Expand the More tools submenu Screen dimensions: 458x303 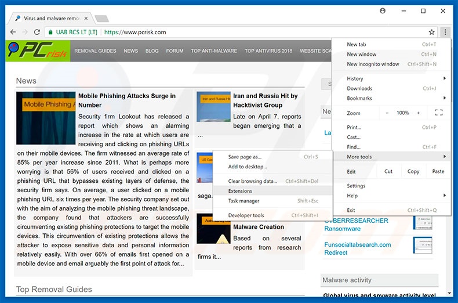tap(391, 157)
